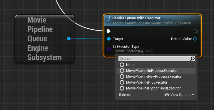Screen dimensions: 214x110
Task: Click the search magnifier icon in class picker
Action: [193, 59]
